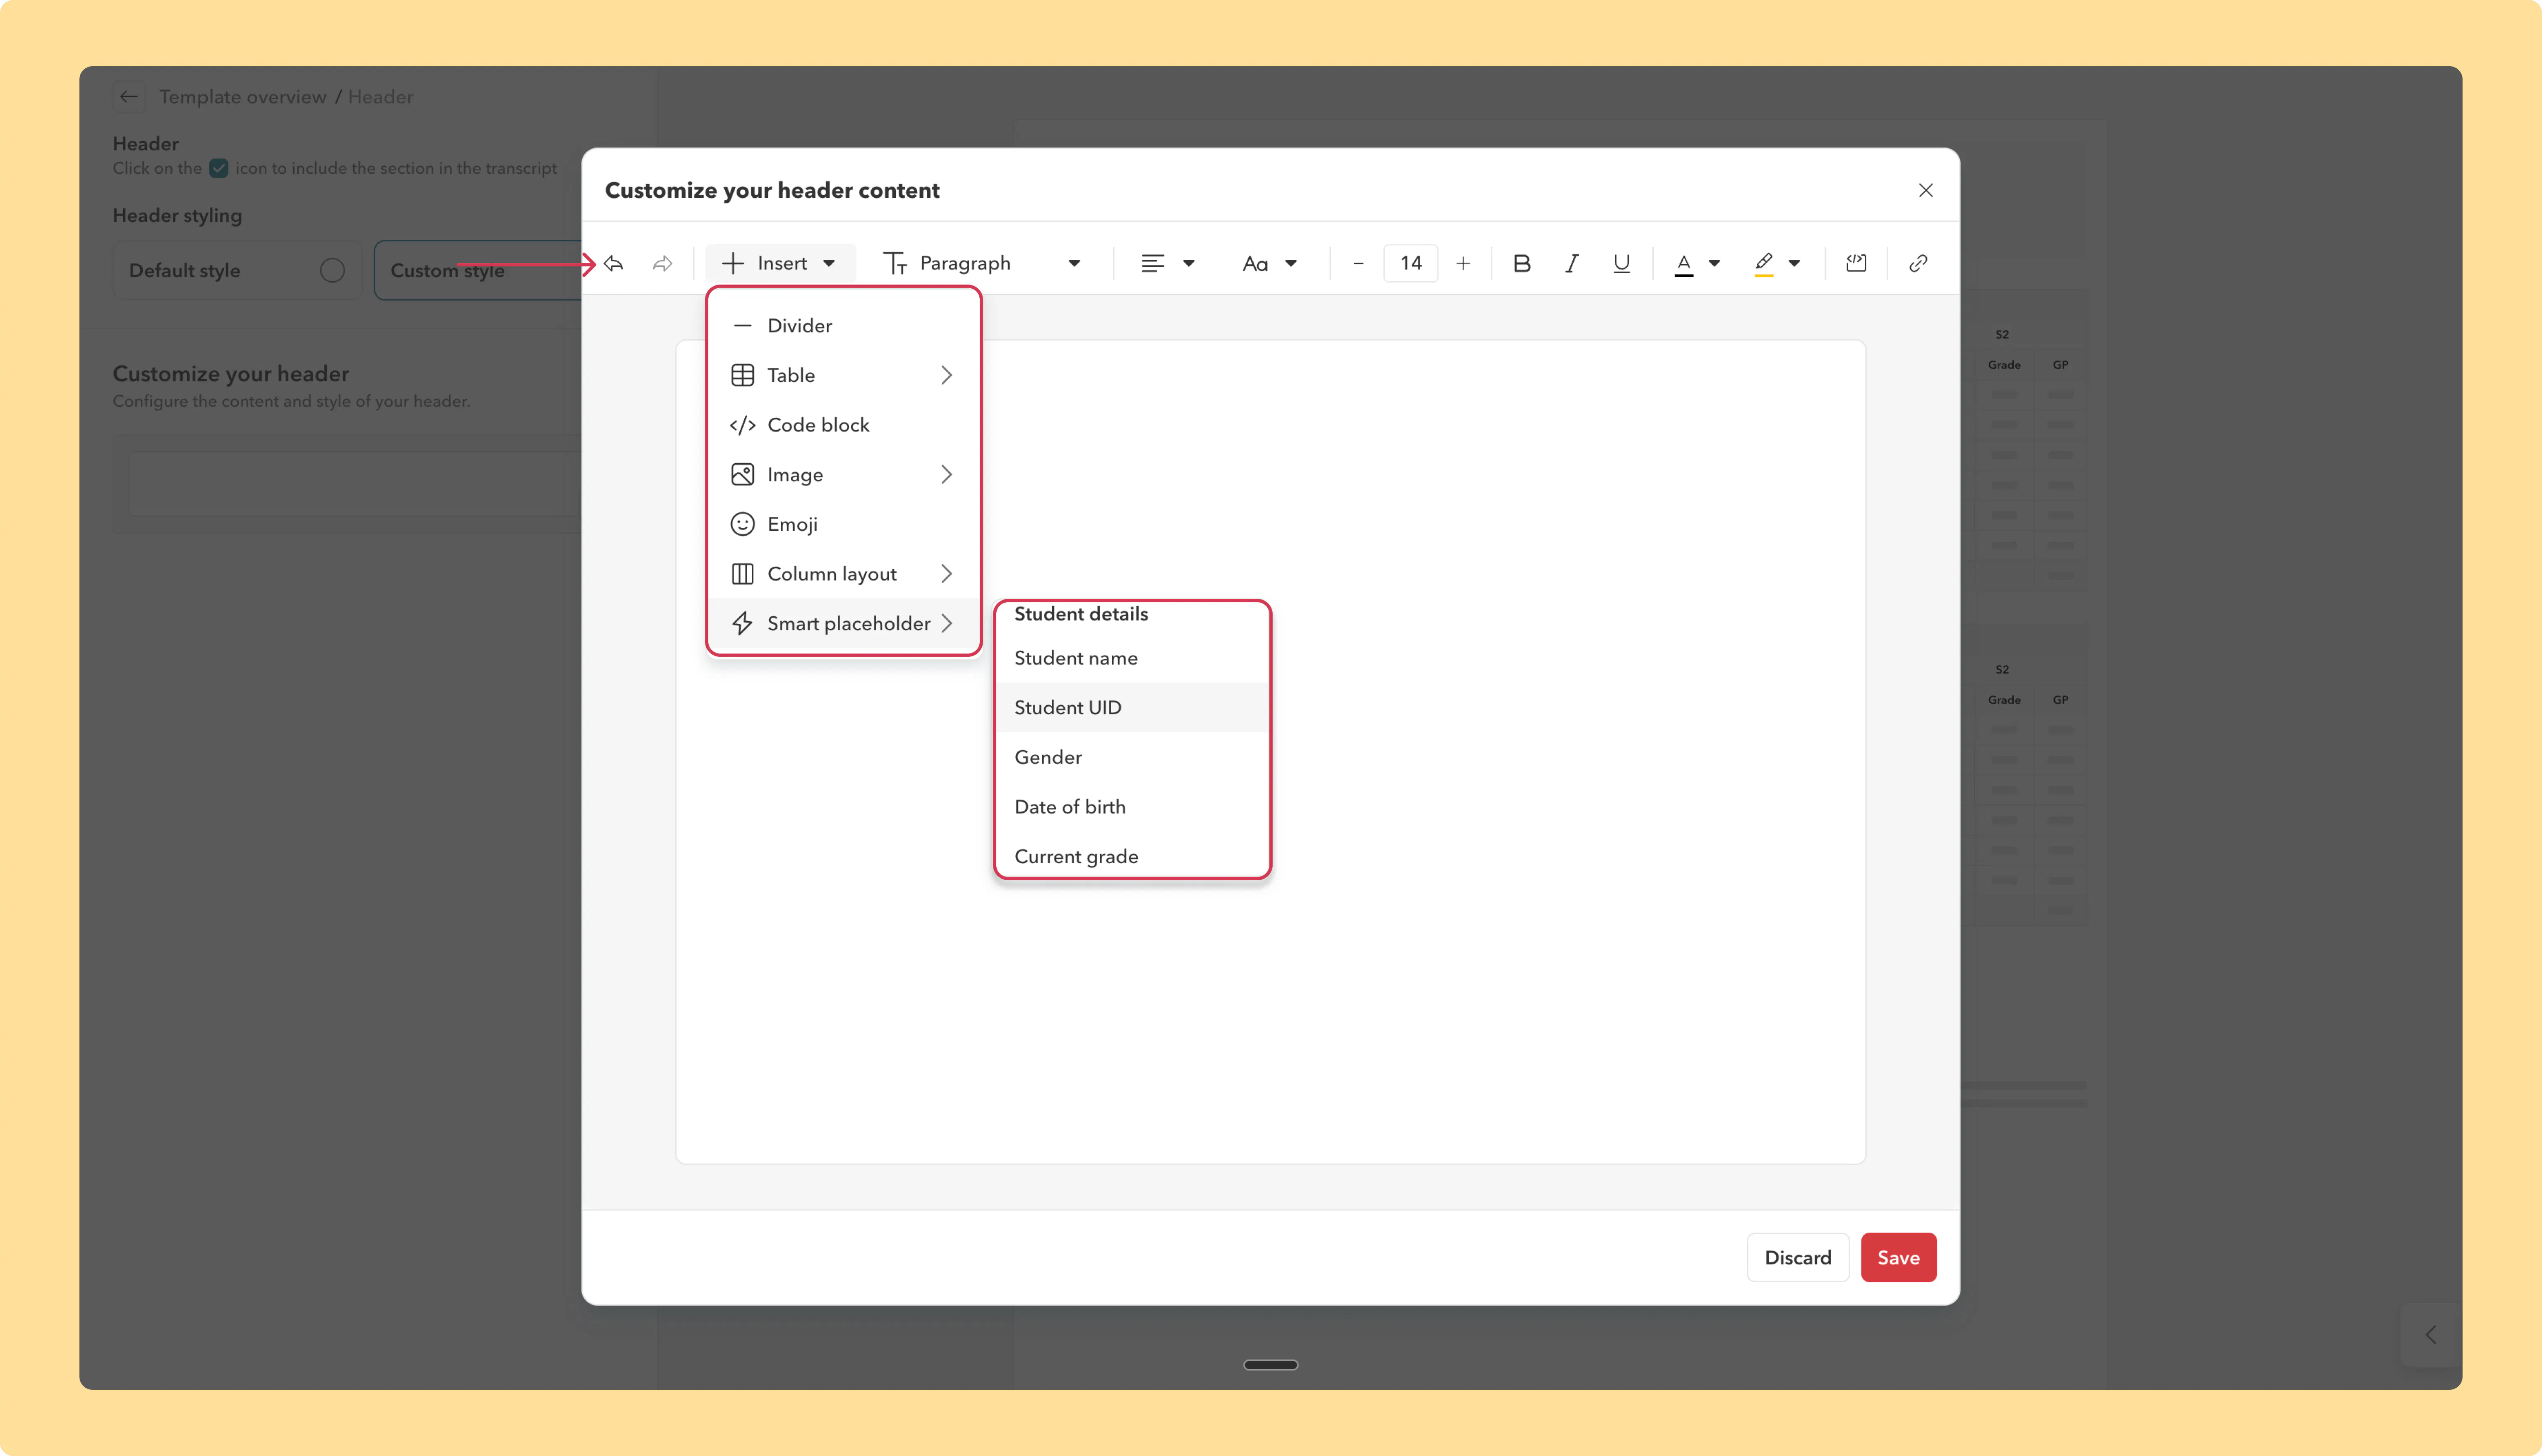Undo the last edit in the toolbar
This screenshot has height=1456, width=2542.
[614, 263]
